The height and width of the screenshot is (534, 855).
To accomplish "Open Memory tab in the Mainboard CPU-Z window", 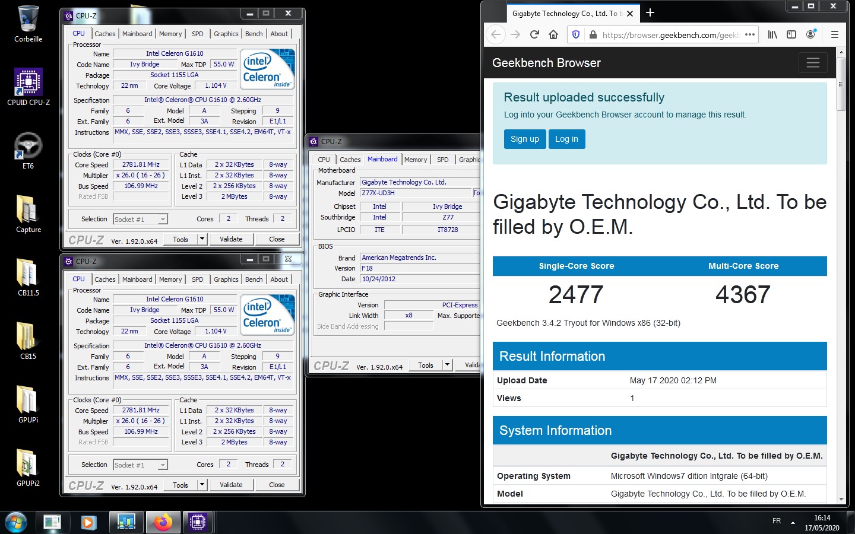I will coord(416,160).
